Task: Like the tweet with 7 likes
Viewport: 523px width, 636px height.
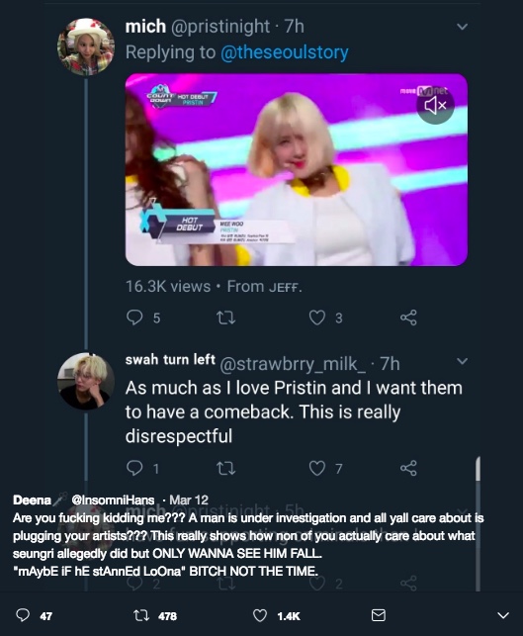Action: point(317,468)
